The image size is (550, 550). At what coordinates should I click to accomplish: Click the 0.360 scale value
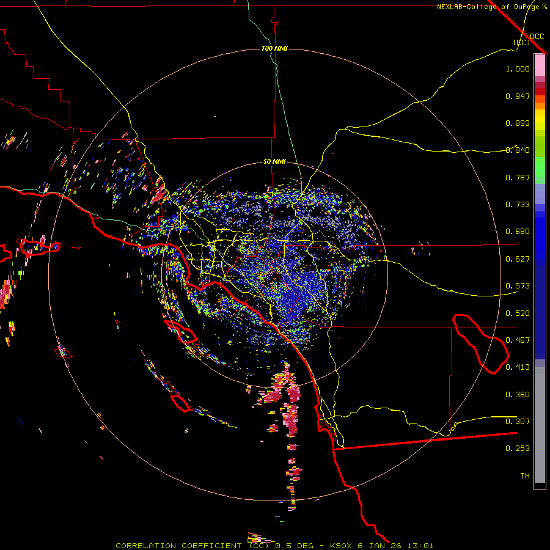coord(518,395)
